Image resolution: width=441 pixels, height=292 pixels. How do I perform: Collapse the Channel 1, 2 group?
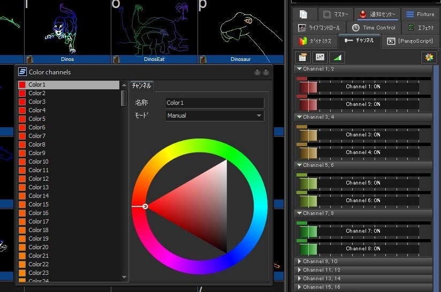(300, 69)
